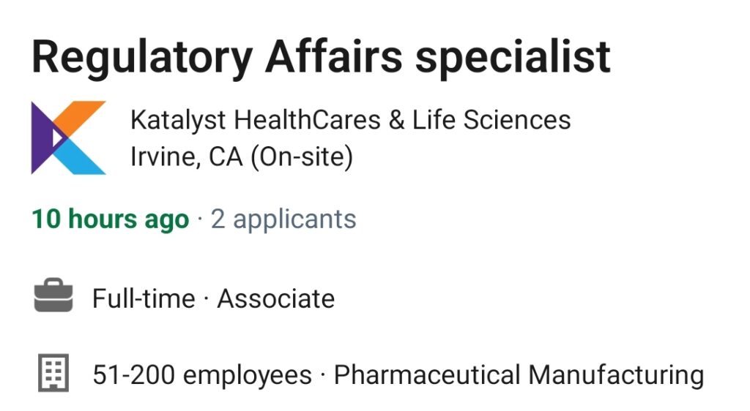Click the word Affairs in the job title
Screen dimensions: 750x411
333,57
